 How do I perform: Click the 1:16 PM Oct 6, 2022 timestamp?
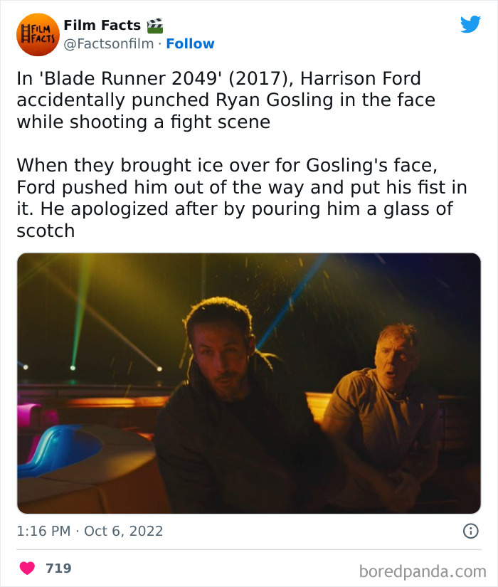(x=90, y=531)
